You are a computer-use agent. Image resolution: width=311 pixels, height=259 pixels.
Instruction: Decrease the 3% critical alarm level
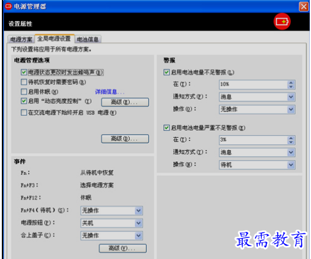tap(291, 142)
